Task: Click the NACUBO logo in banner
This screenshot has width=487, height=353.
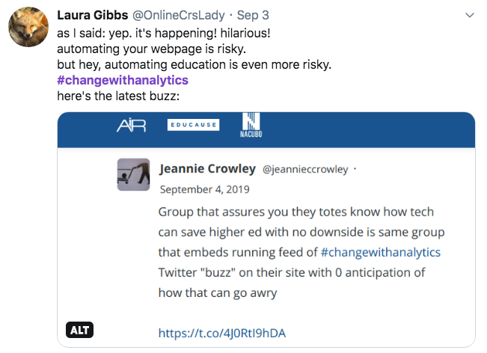Action: pos(251,125)
